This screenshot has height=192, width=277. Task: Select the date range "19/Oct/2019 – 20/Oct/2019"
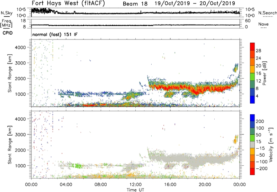(195, 3)
